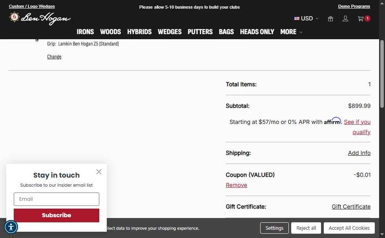Open the Gift Certificate link

351,207
